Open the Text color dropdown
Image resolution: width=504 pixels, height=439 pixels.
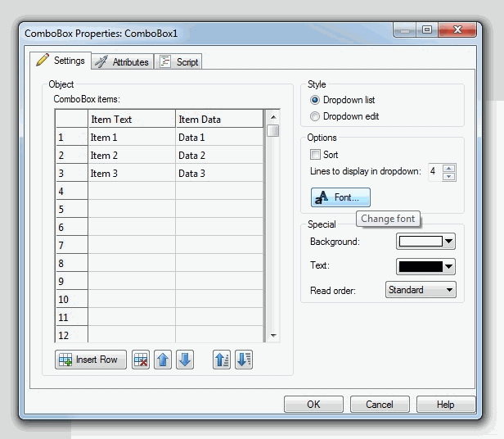tap(449, 266)
